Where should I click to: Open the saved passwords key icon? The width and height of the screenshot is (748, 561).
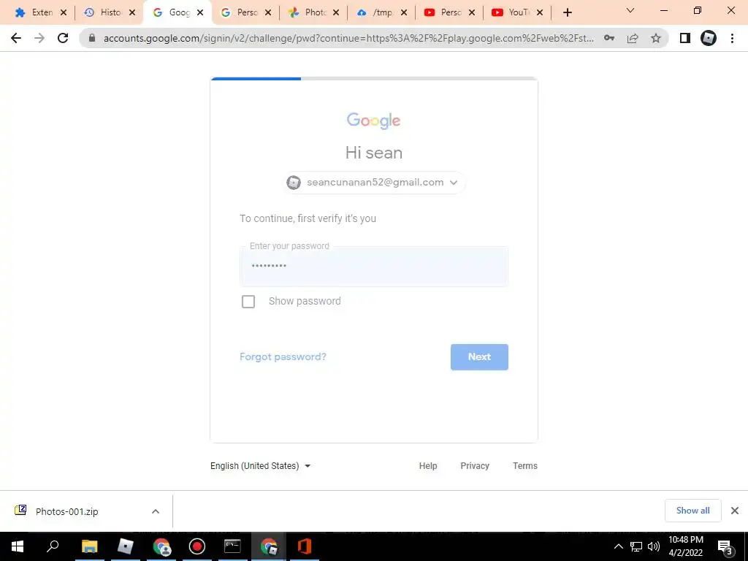608,38
